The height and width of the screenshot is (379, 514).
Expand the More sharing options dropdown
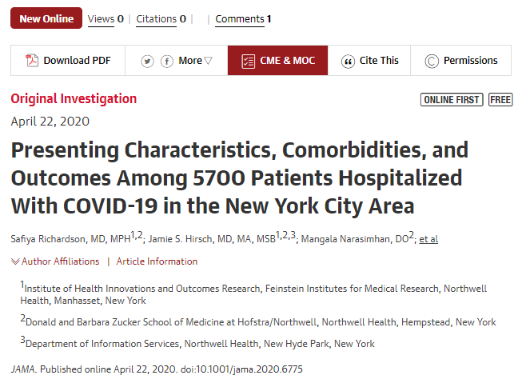pyautogui.click(x=196, y=61)
